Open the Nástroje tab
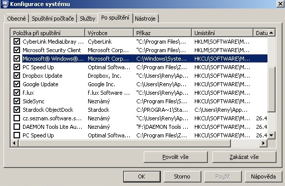 coord(145,19)
